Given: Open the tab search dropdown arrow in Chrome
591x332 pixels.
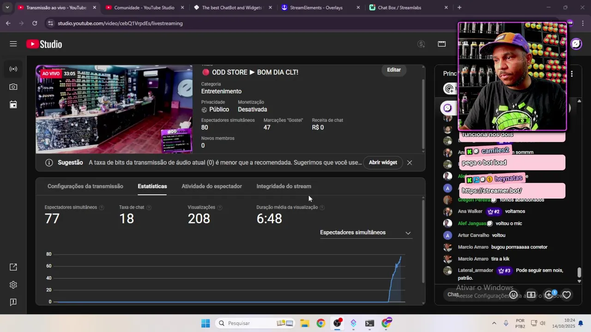Looking at the screenshot, I should pos(7,7).
